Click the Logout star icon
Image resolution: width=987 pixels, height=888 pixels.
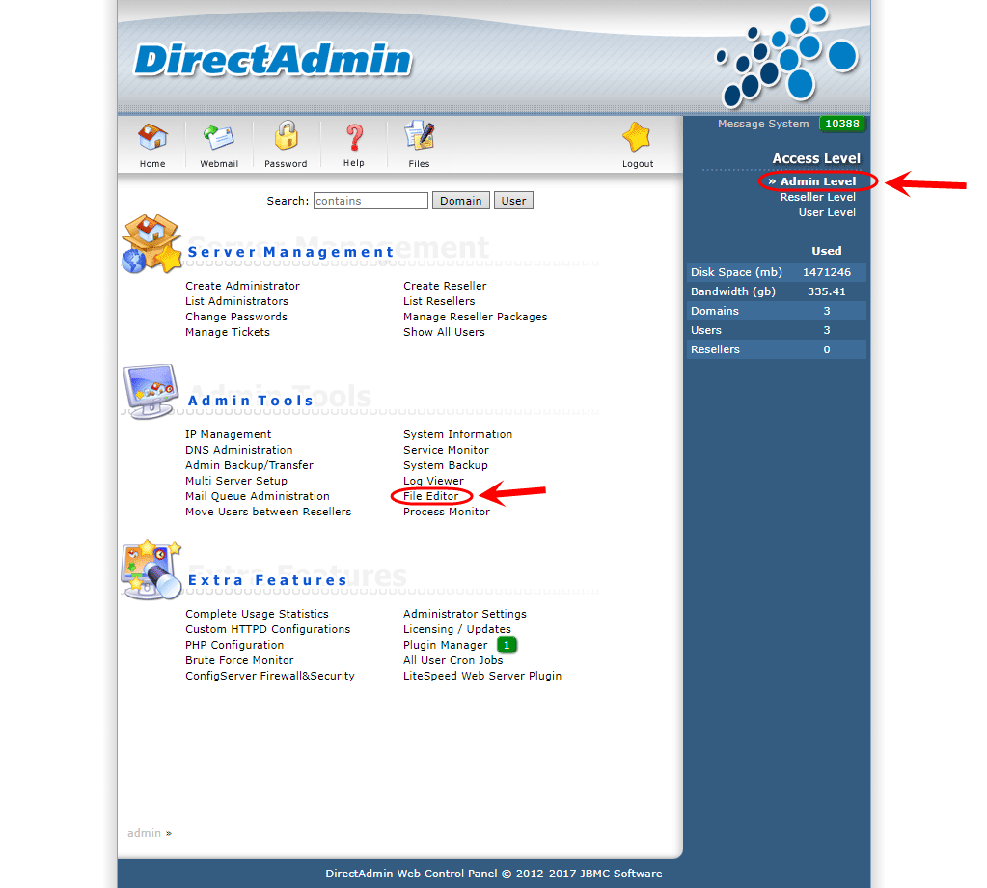[637, 137]
